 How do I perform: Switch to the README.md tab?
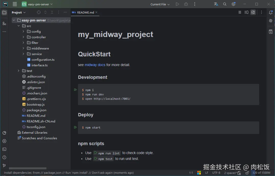(85, 12)
